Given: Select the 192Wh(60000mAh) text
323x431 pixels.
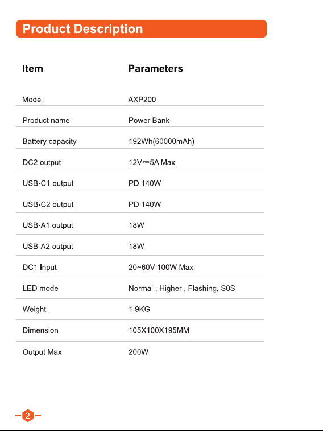Looking at the screenshot, I should [x=161, y=142].
